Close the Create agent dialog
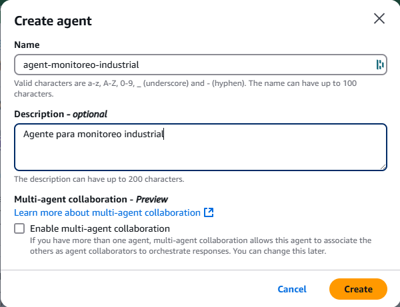The height and width of the screenshot is (307, 400). pos(379,19)
